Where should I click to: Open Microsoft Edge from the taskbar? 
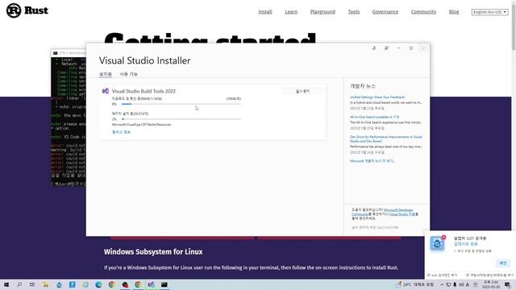tap(98, 284)
